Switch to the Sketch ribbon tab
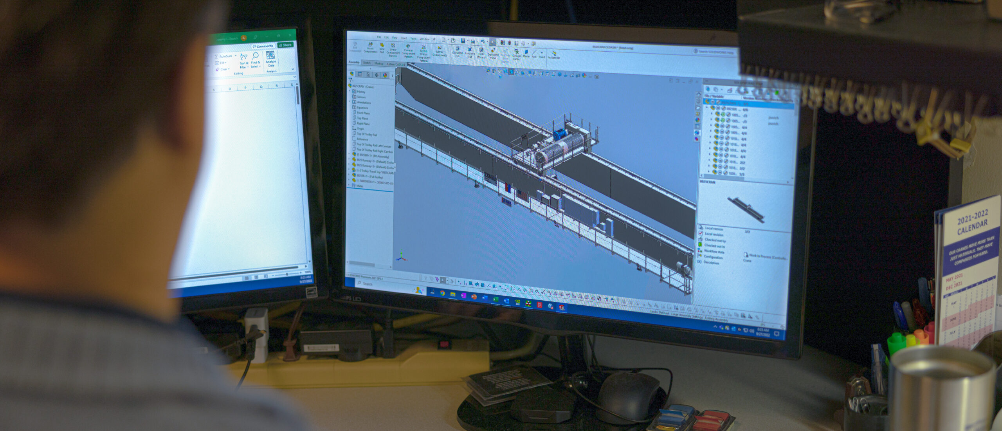Screen dimensions: 1002x431 (x=366, y=63)
